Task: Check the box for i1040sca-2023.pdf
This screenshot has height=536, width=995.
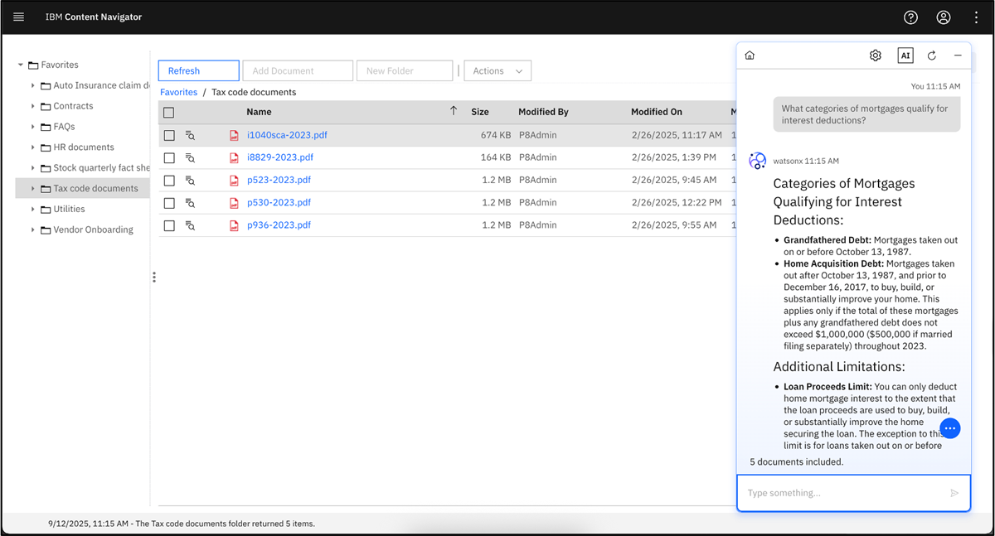Action: pyautogui.click(x=169, y=135)
